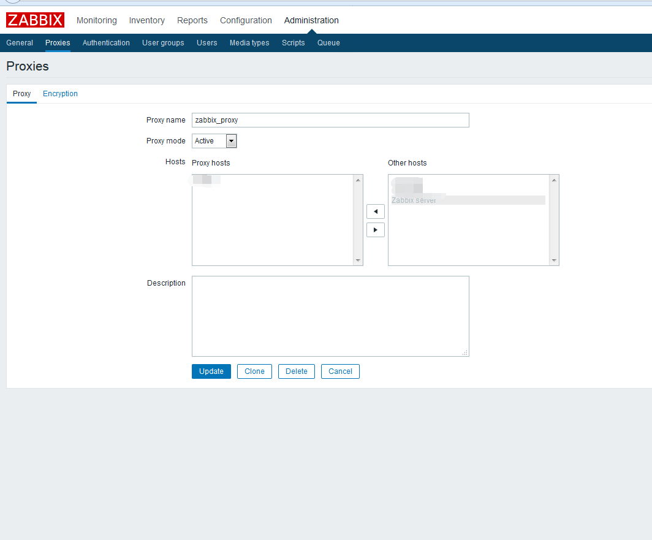
Task: Click the Update button
Action: (211, 371)
